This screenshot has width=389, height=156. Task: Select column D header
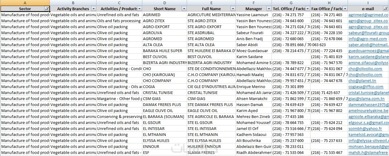click(x=165, y=3)
